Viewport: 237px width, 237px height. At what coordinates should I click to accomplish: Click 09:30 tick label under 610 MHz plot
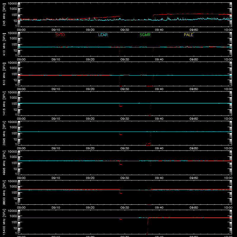pos(125,89)
